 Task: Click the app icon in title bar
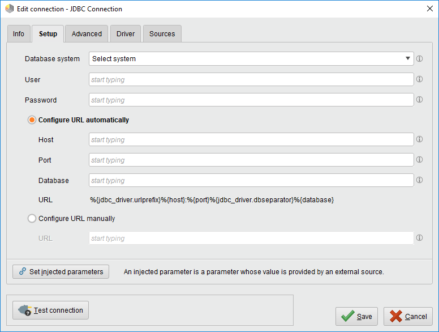pyautogui.click(x=9, y=9)
